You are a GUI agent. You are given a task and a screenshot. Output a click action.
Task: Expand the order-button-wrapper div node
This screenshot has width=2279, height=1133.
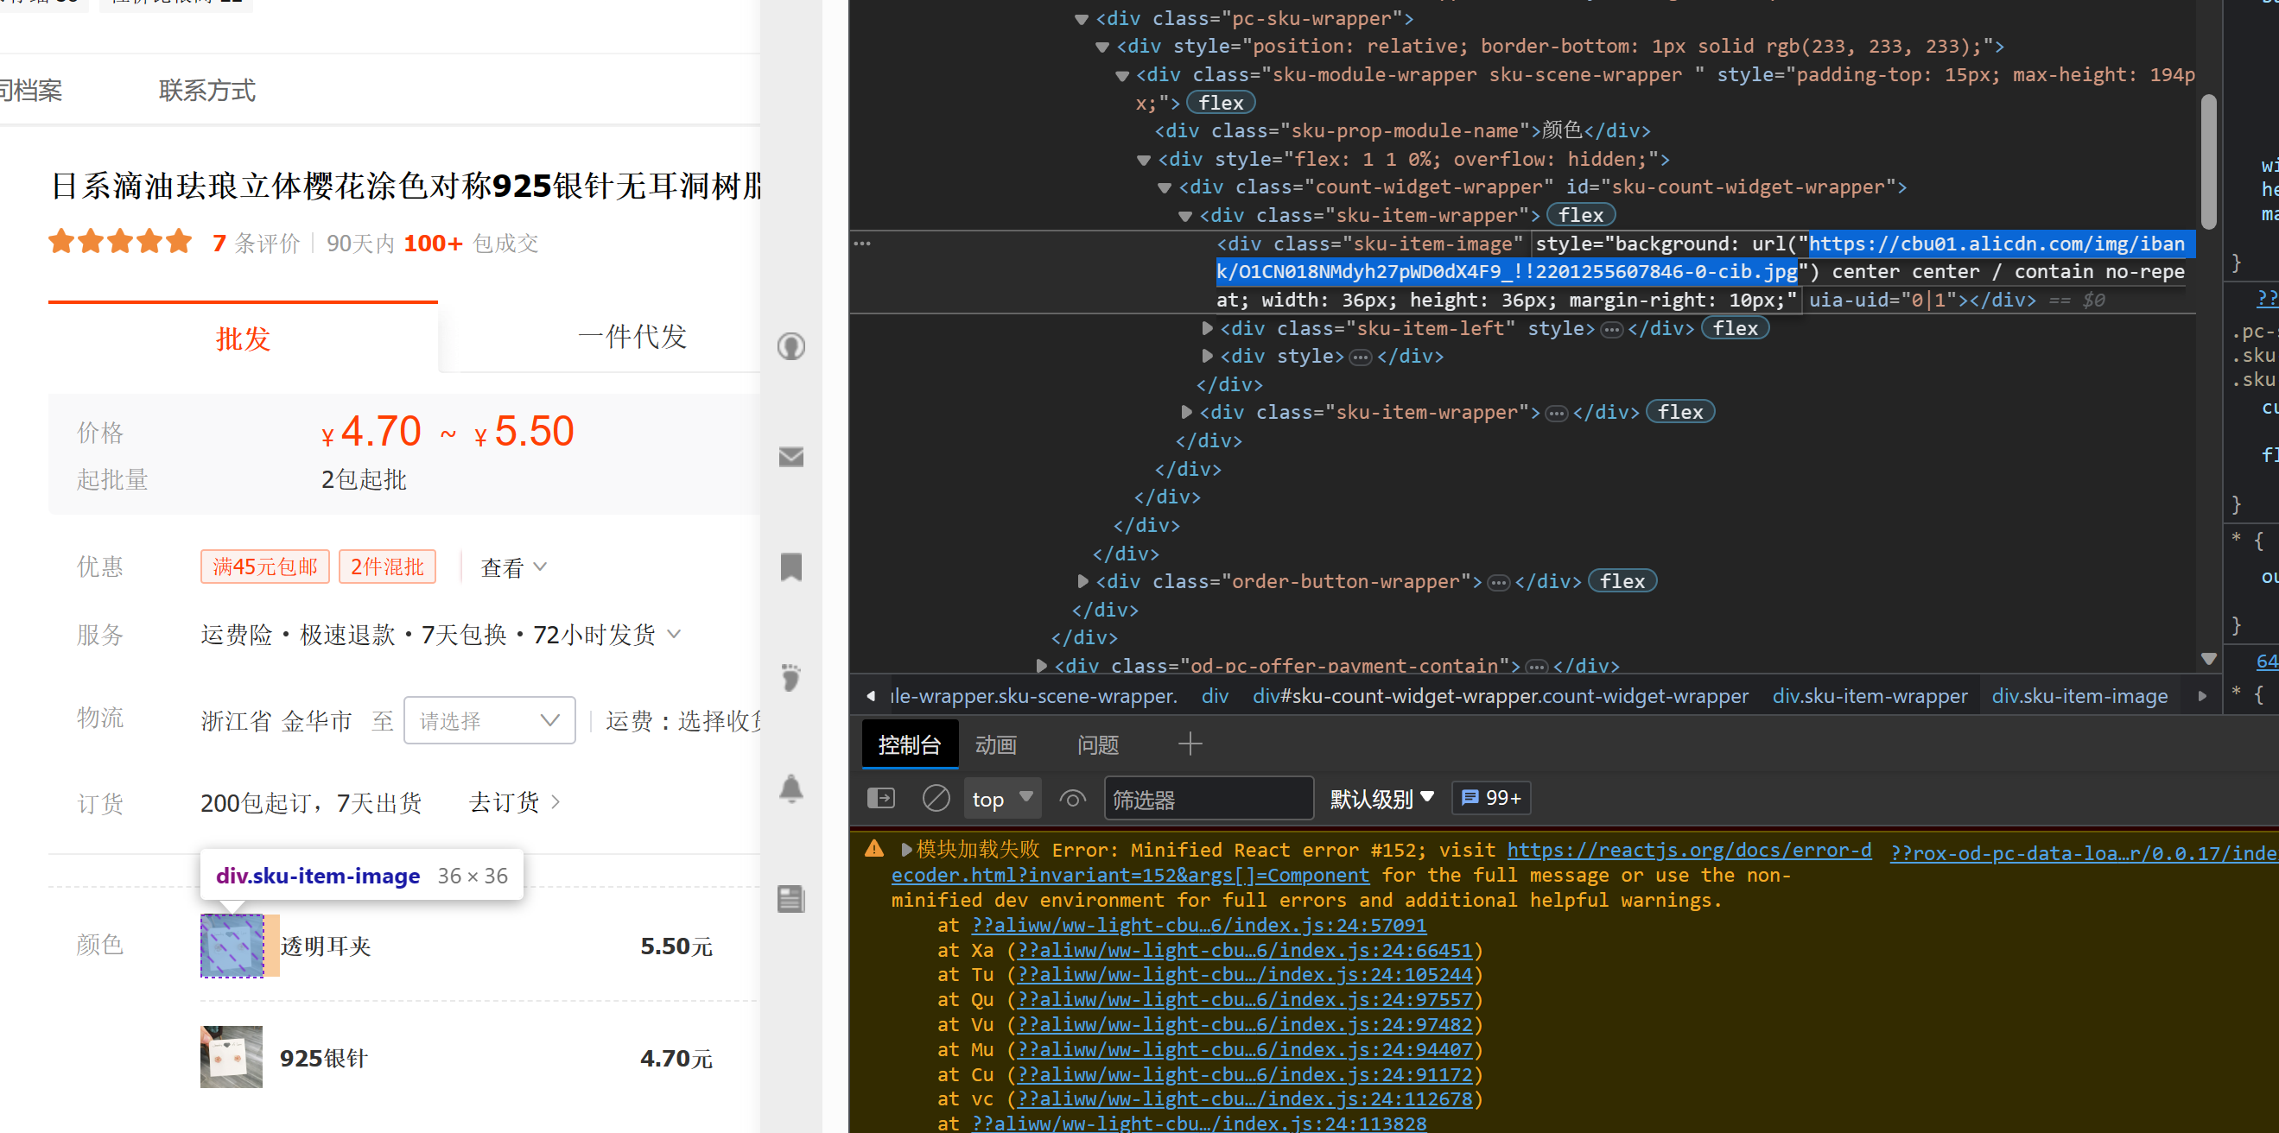click(1082, 581)
